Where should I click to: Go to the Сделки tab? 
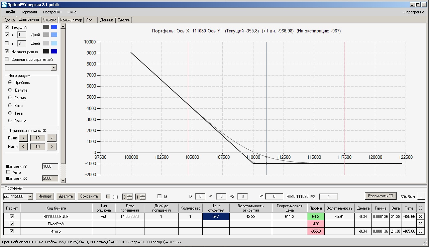coord(124,20)
